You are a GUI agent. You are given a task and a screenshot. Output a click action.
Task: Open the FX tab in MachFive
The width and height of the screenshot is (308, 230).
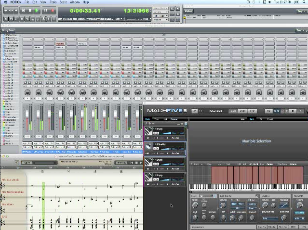[x=261, y=119]
